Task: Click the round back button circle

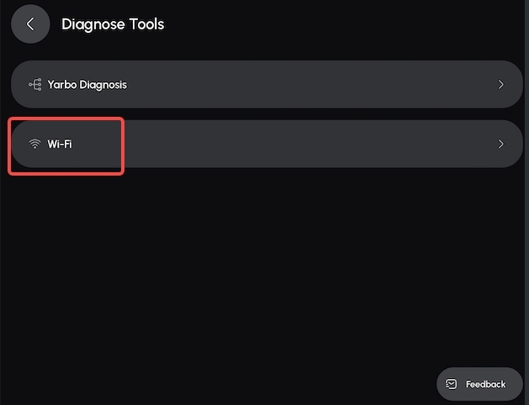Action: (x=30, y=24)
